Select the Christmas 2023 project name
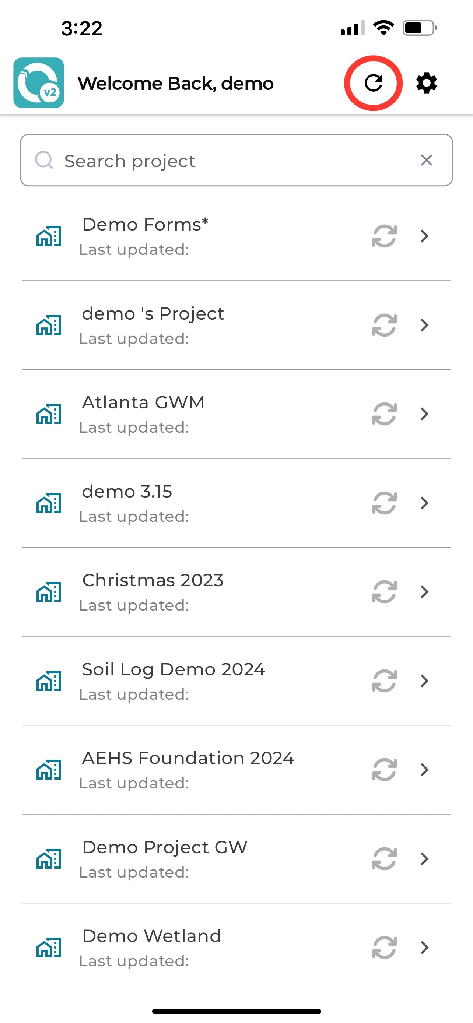The height and width of the screenshot is (1023, 473). (153, 580)
